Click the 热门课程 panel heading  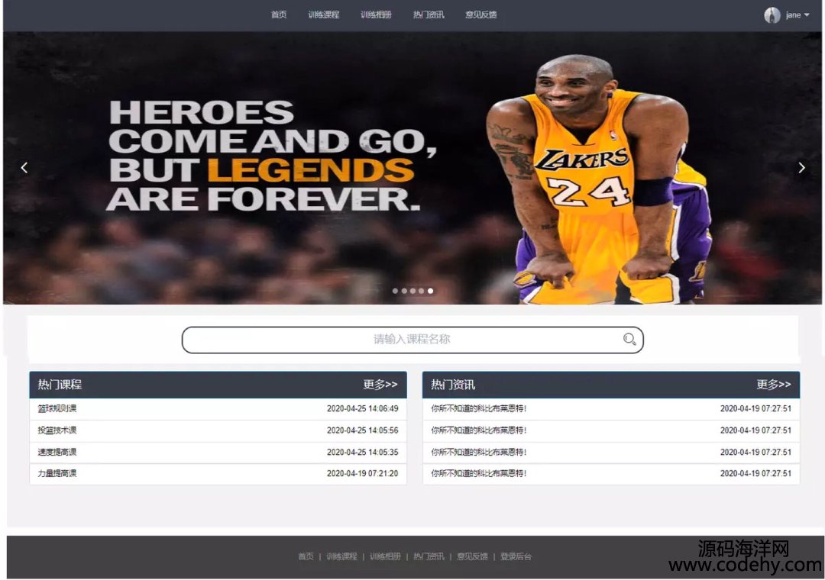tap(60, 385)
